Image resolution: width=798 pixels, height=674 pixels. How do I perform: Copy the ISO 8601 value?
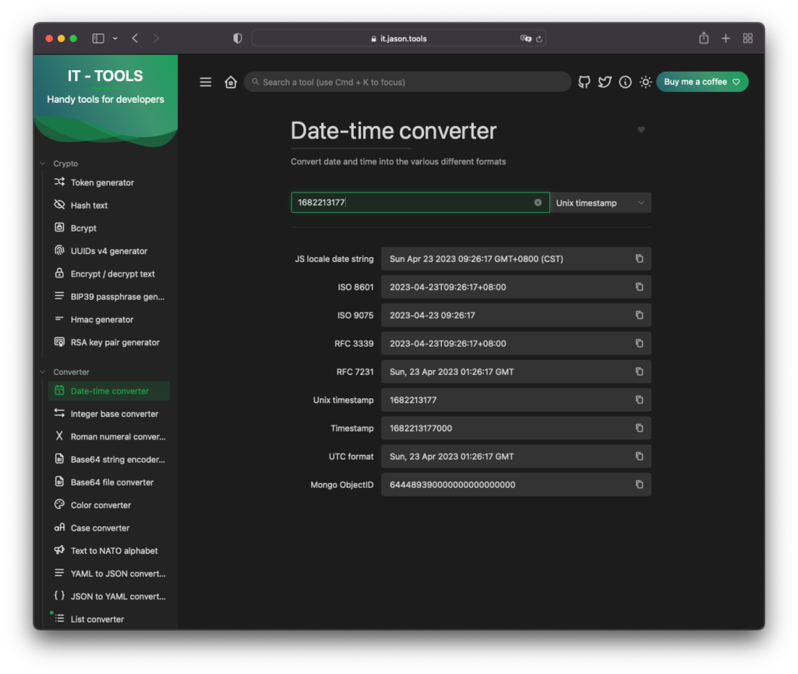(639, 287)
